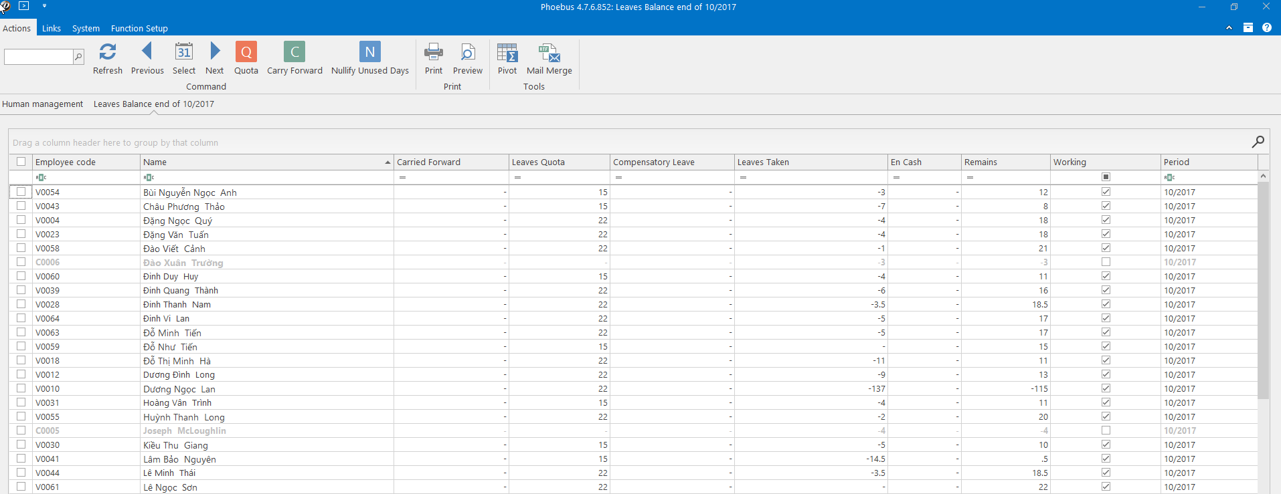This screenshot has height=494, width=1281.
Task: Click Leaves Taken filter equals icon
Action: point(743,177)
